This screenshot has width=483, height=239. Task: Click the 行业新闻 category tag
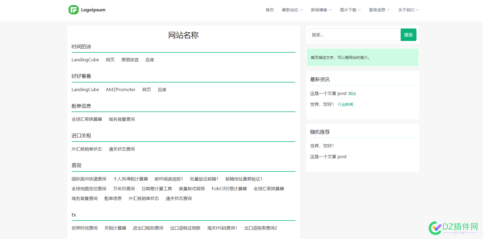click(345, 104)
